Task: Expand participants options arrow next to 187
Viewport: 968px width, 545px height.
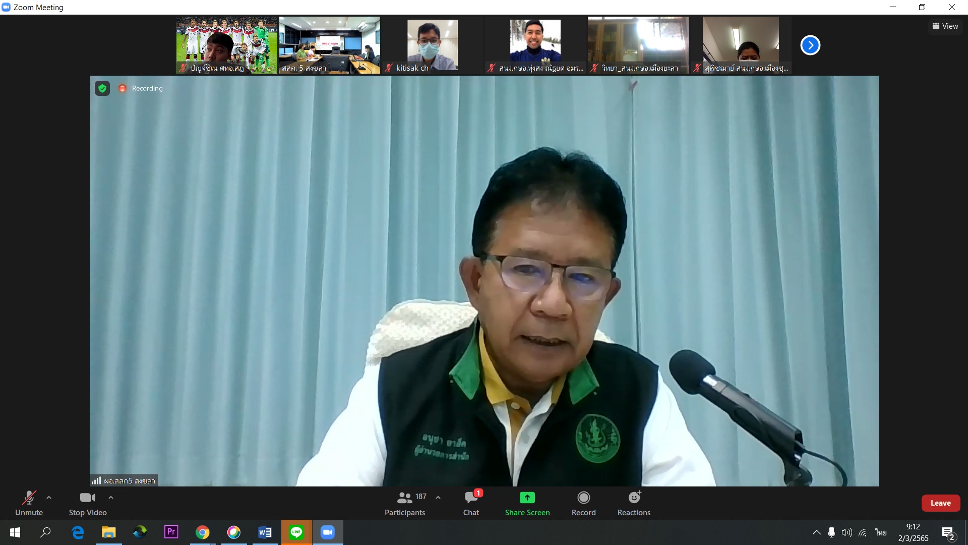Action: (438, 498)
